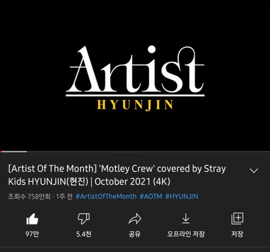Dislike the video with the thumbs-down icon

click(84, 219)
